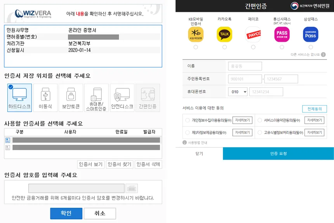The width and height of the screenshot is (334, 223).
Task: Select 하드디스크 storage location icon
Action: click(x=19, y=98)
